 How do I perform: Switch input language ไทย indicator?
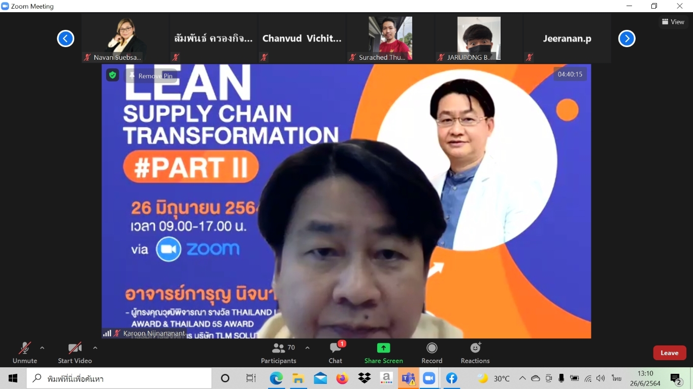click(x=617, y=378)
